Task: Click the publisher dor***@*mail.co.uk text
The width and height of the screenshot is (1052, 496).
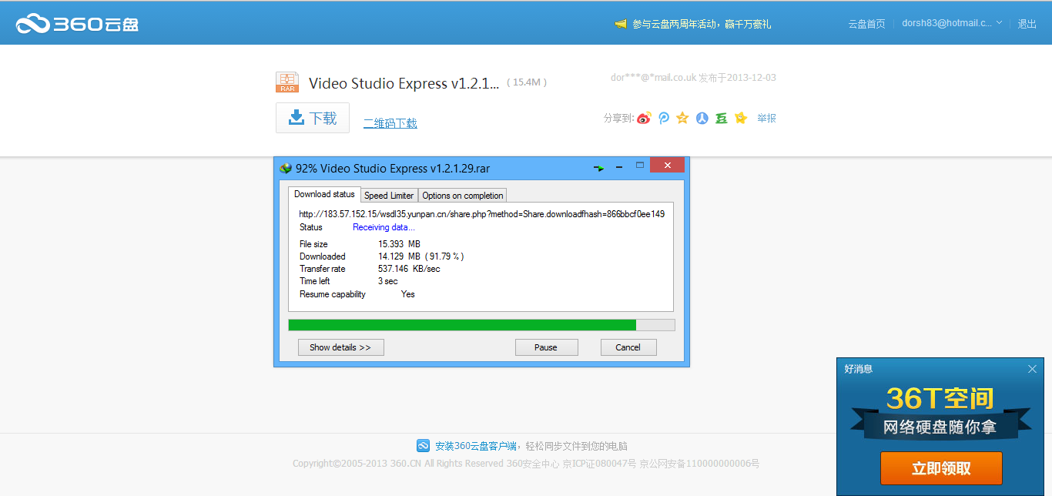Action: (654, 78)
